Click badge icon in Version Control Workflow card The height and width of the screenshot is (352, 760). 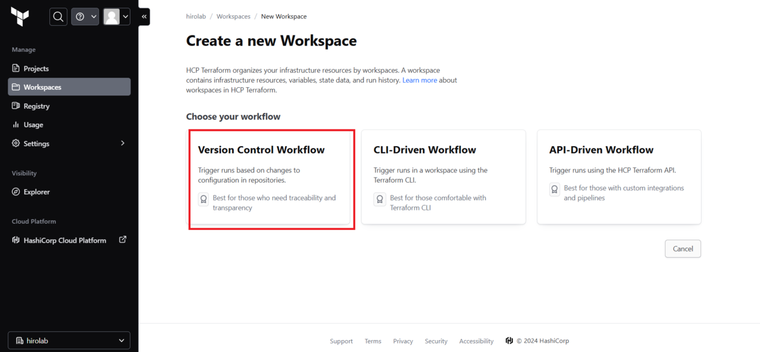point(204,199)
